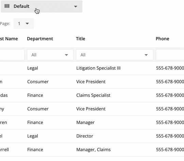
Task: Click Legal department in Litigation Specialist row
Action: (x=33, y=68)
